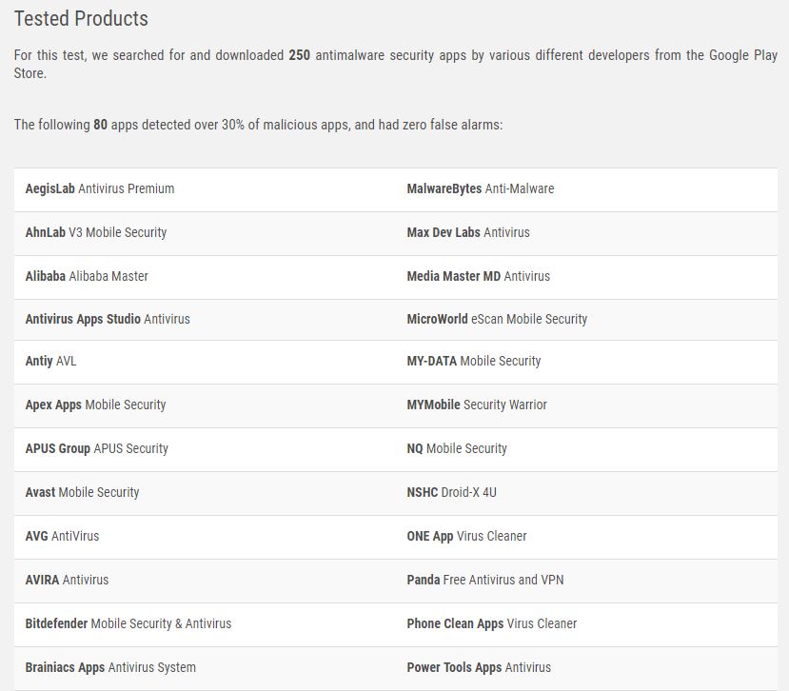The height and width of the screenshot is (691, 789).
Task: Select Bitdefender Mobile Security & Antivirus
Action: click(128, 623)
